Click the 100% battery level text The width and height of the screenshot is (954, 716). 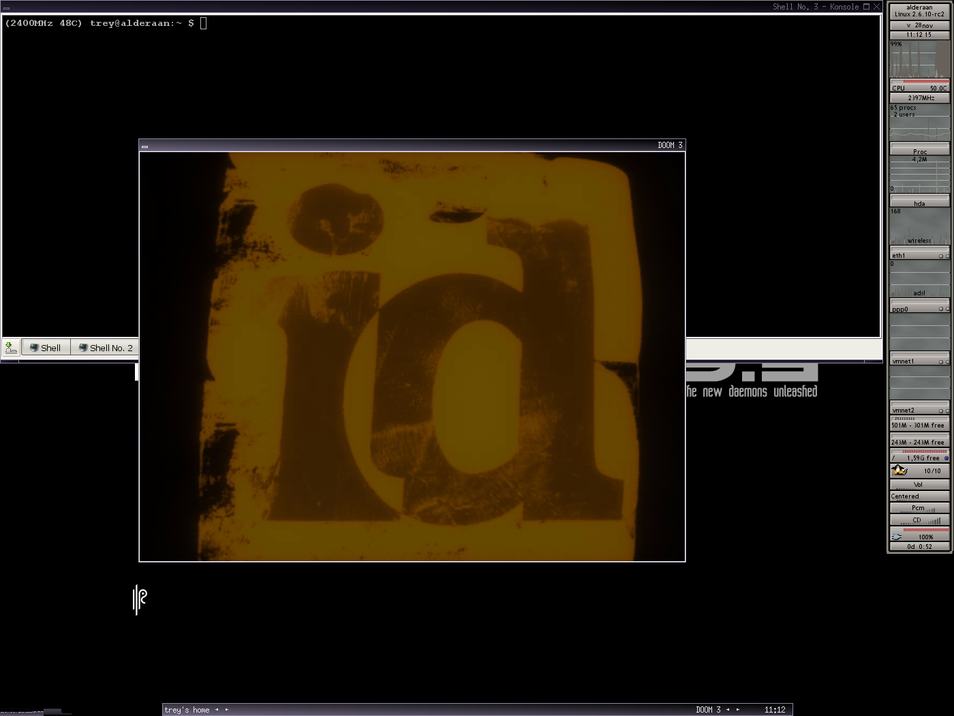[x=925, y=537]
